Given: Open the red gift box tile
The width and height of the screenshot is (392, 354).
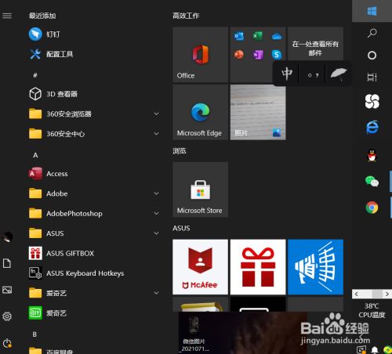Looking at the screenshot, I should click(x=258, y=267).
